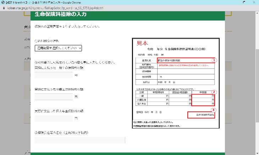259x155 pixels.
Task: Click the page URL keisan.nta.go.jp address
Action: (x=55, y=8)
